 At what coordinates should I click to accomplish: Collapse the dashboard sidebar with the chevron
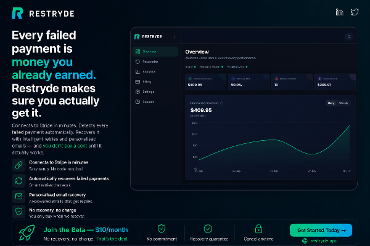(x=175, y=37)
